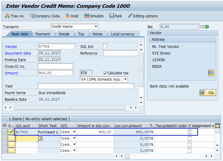Select the 417001 row via its row selector
Screen dimensions: 223x161
(x=5, y=132)
